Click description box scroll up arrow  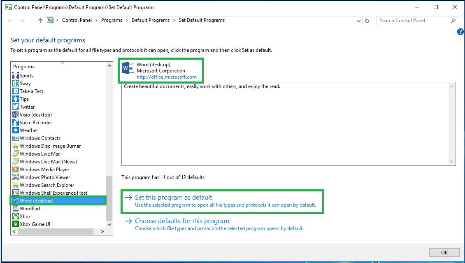point(452,86)
